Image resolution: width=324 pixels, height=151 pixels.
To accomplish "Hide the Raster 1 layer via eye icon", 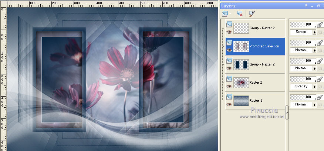I will click(x=229, y=104).
